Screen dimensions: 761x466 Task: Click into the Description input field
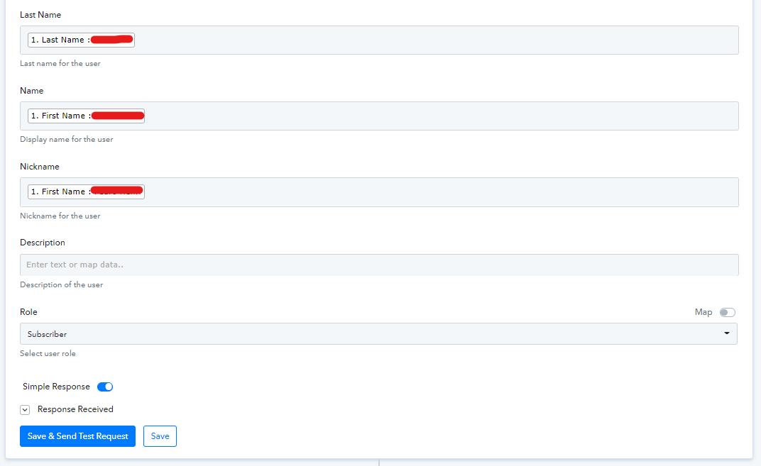pyautogui.click(x=379, y=265)
